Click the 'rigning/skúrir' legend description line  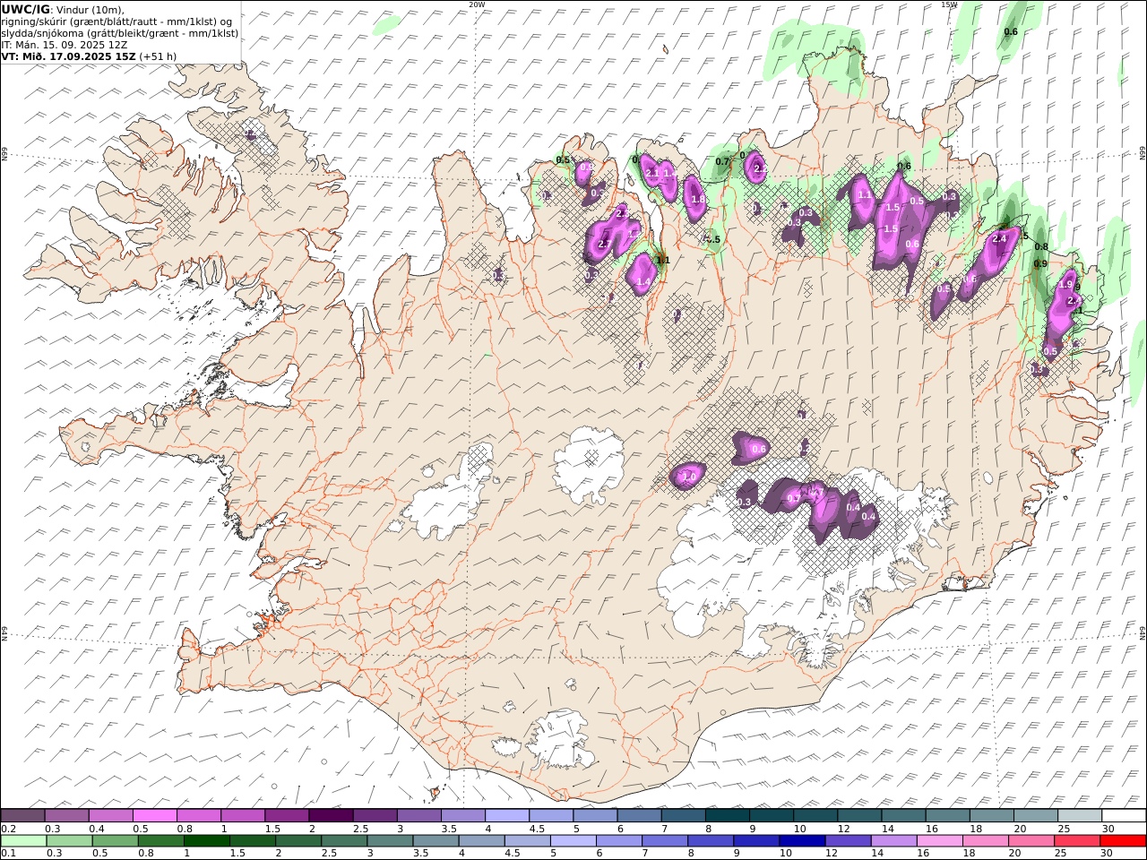click(x=117, y=21)
